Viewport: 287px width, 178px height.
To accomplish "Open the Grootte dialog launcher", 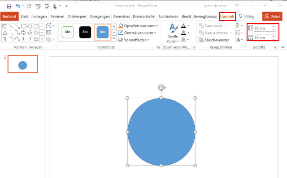I will [x=275, y=47].
